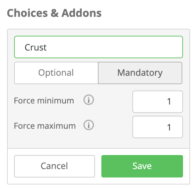Show the Force minimum help tooltip
The height and width of the screenshot is (188, 195).
click(x=89, y=100)
